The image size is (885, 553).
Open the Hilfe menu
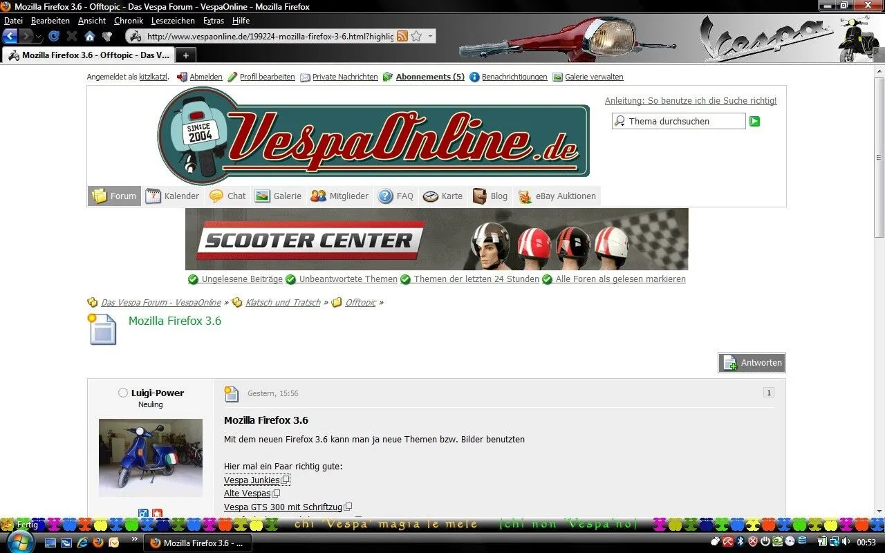pyautogui.click(x=241, y=21)
